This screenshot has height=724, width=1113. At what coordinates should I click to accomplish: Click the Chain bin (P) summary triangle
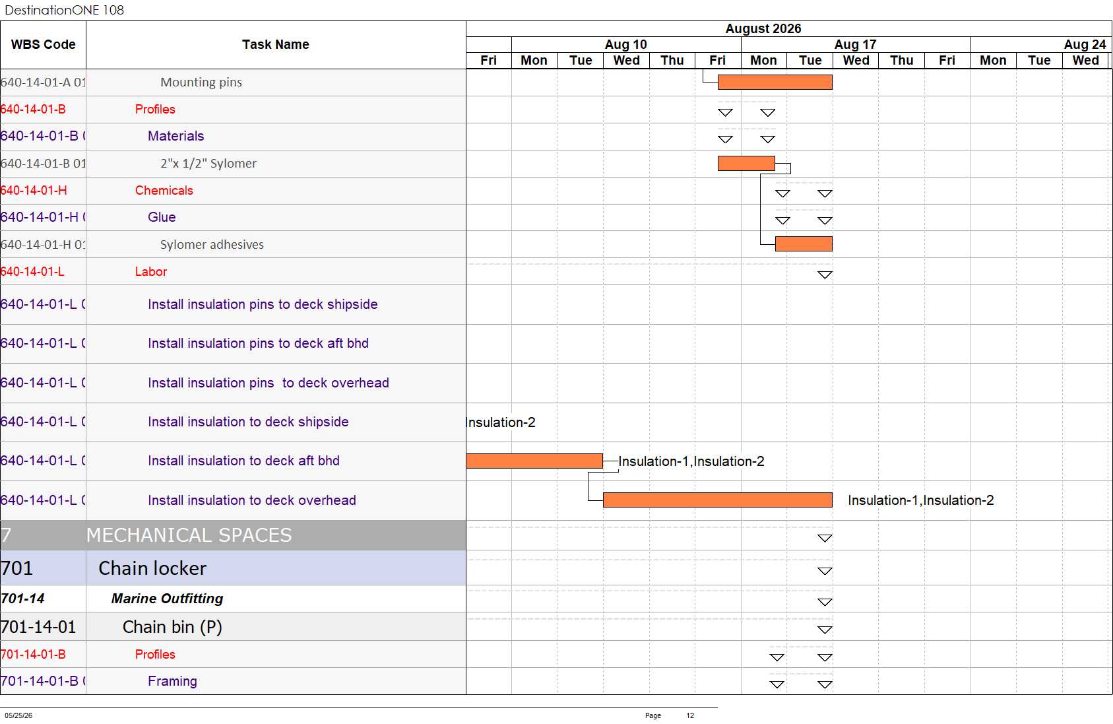pyautogui.click(x=825, y=630)
